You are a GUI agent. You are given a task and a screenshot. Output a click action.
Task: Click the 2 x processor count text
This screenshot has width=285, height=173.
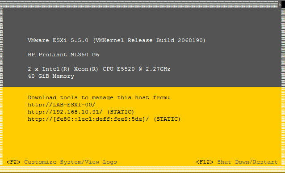33,69
